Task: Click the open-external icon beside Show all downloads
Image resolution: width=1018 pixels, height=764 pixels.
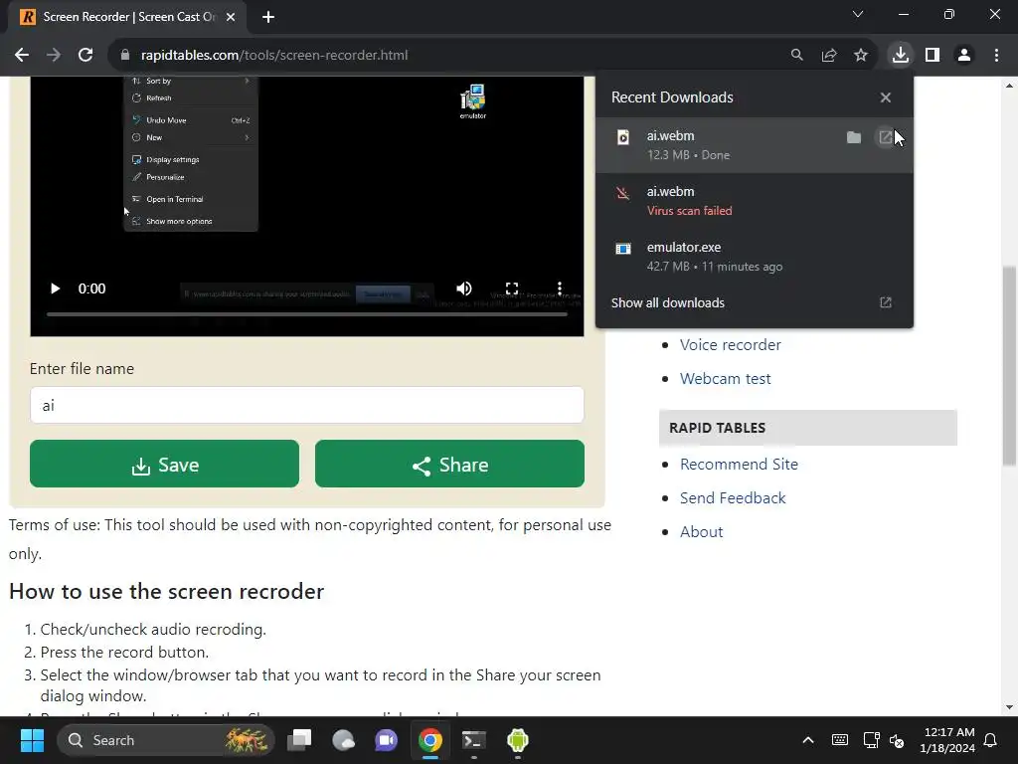Action: pos(886,302)
